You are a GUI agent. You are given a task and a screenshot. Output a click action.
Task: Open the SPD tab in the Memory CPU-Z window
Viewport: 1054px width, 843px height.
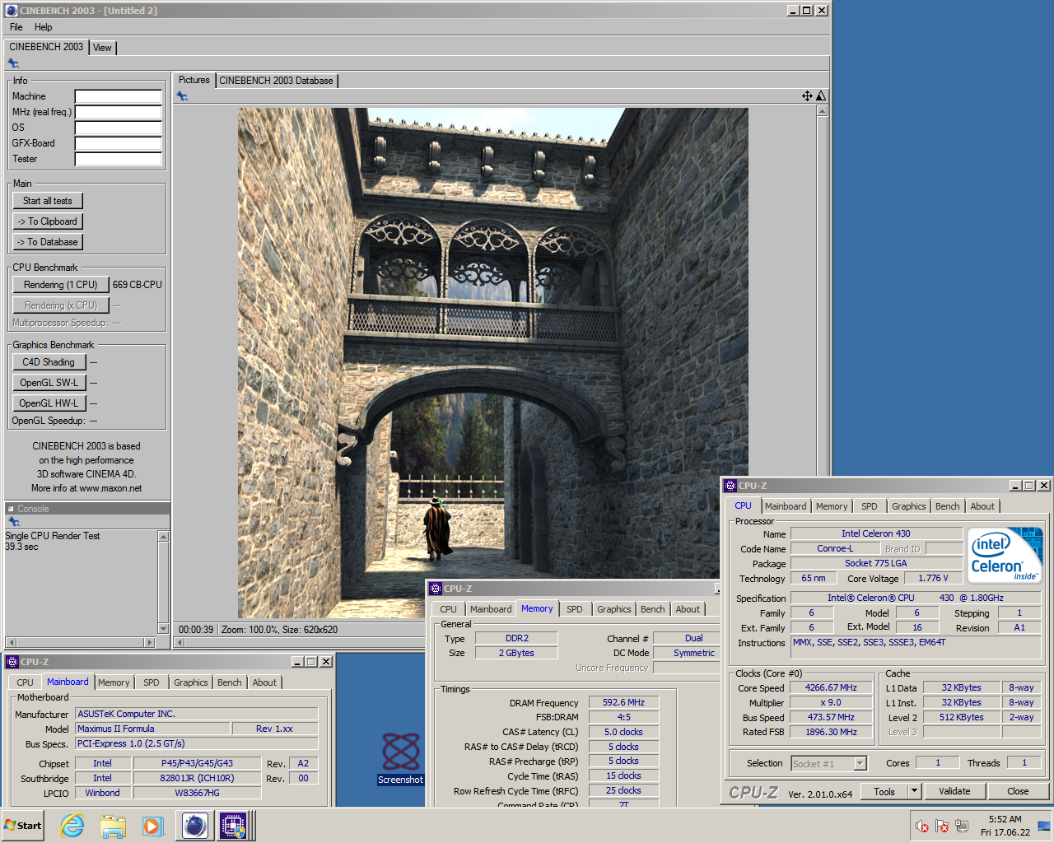[574, 609]
